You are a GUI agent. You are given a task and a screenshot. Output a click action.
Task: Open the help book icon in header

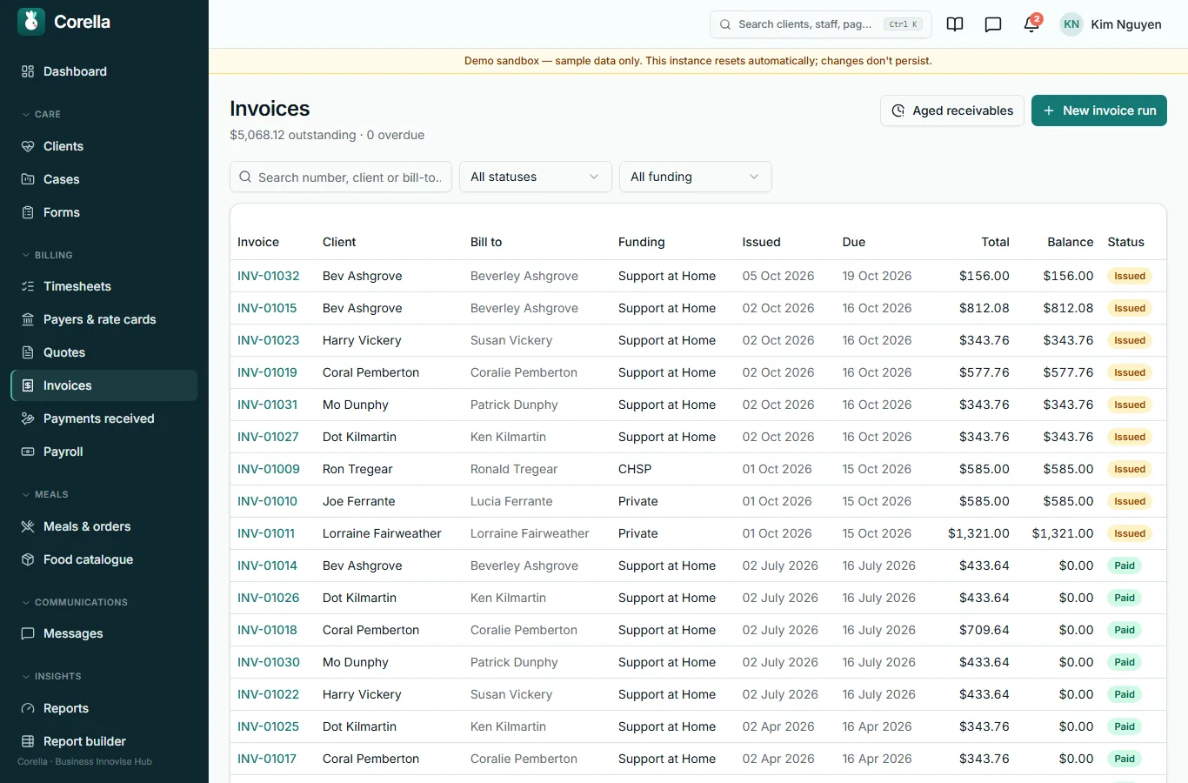coord(955,24)
